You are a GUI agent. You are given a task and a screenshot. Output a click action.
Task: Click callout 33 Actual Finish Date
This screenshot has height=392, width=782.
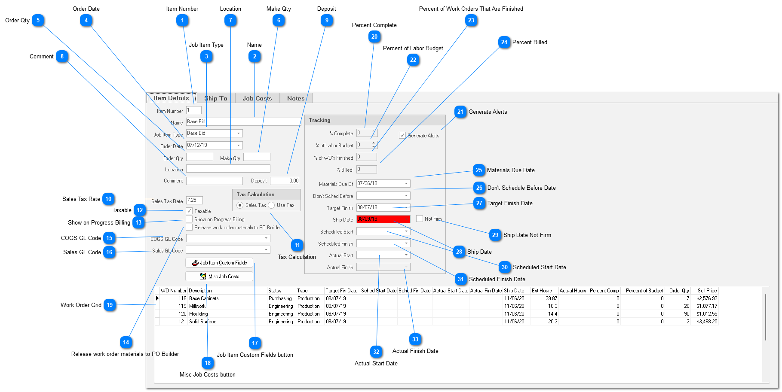click(415, 340)
